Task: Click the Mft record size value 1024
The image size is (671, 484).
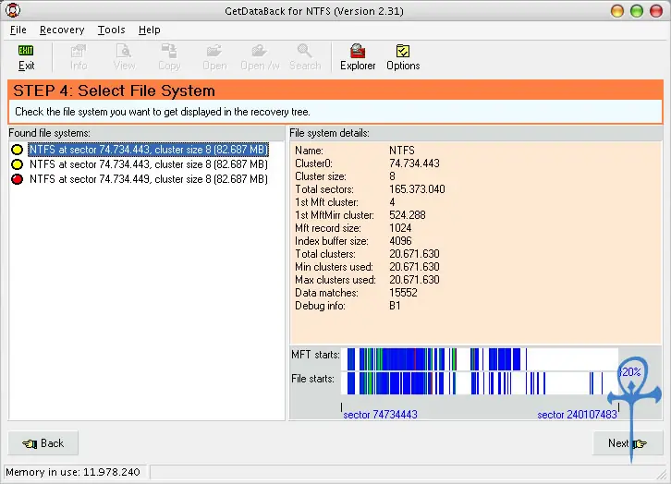Action: [x=400, y=228]
